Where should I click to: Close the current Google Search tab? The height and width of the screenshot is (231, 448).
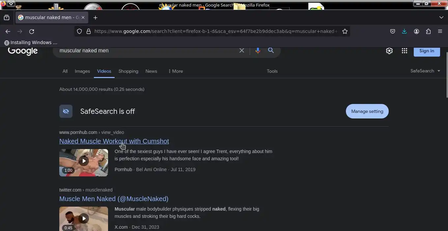coord(83,17)
